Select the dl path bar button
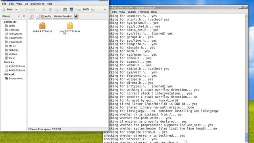254x143 pixels. pos(76,16)
